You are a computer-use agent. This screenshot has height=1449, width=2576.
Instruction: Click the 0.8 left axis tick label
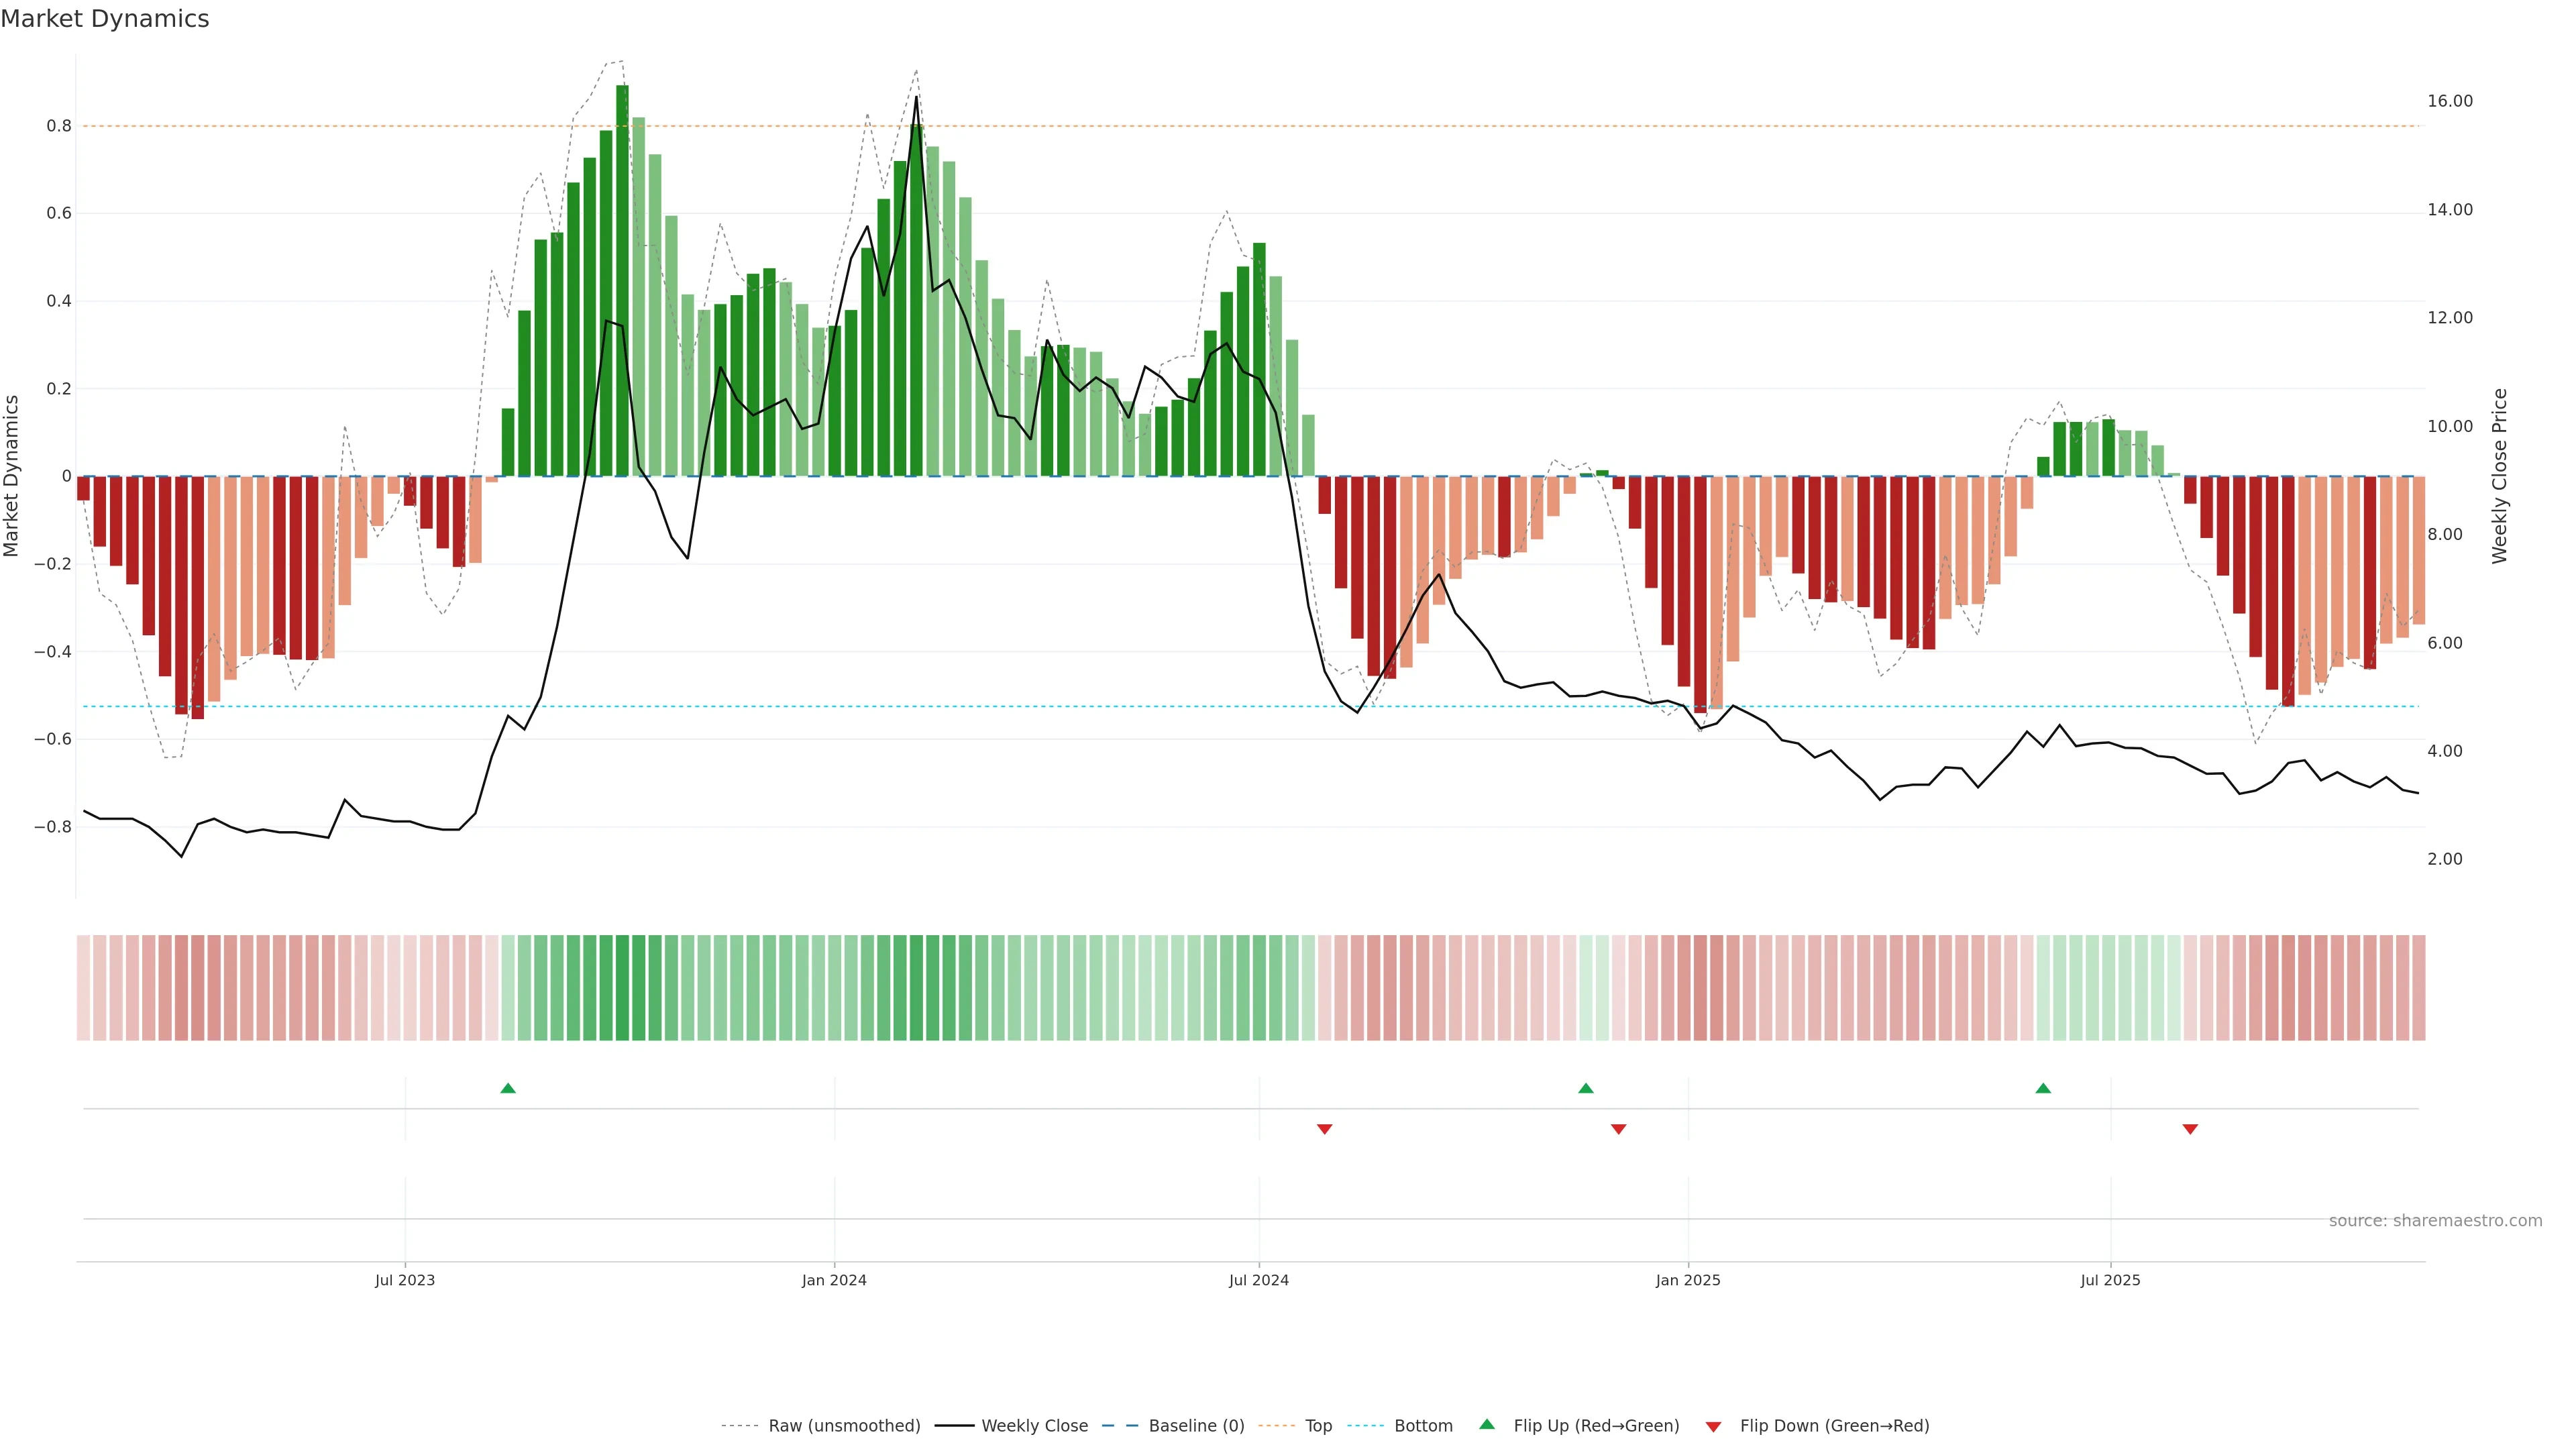coord(59,126)
